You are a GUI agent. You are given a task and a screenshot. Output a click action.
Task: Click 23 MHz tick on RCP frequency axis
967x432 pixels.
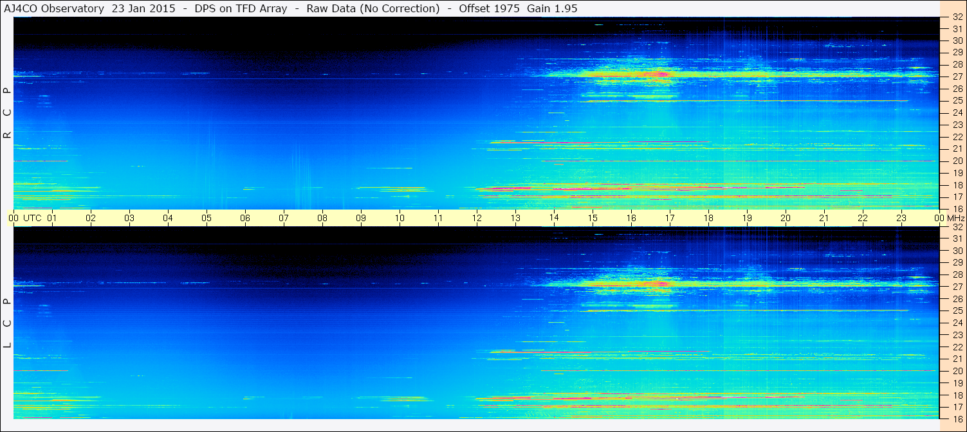pyautogui.click(x=957, y=125)
